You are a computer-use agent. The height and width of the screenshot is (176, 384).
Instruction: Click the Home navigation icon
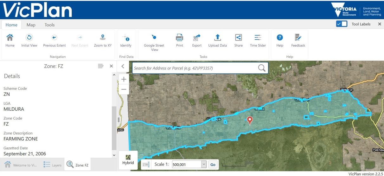coord(10,38)
